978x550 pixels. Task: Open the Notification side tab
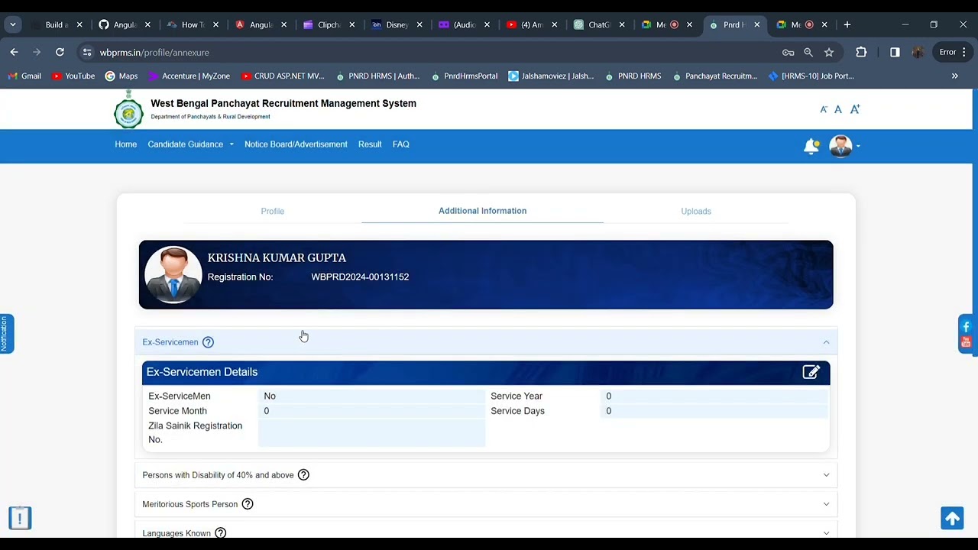(6, 334)
